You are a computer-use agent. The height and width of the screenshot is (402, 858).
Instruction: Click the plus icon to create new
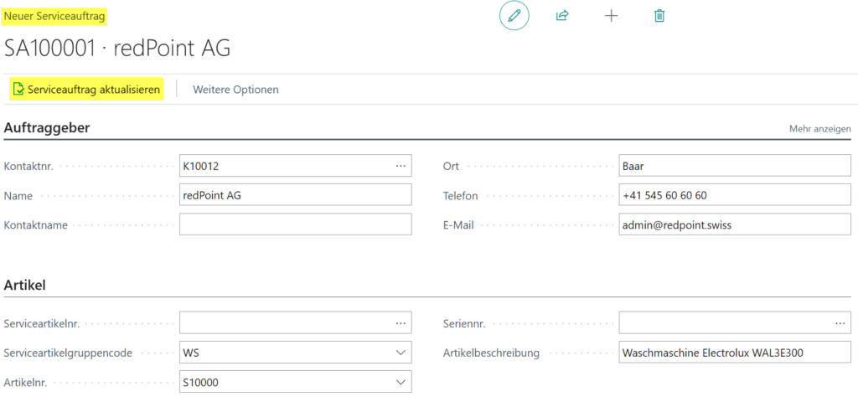pyautogui.click(x=611, y=16)
